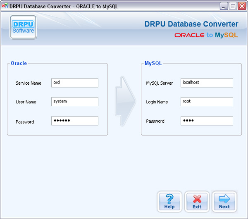
Task: Maximize the Database Converter window
Action: (233, 6)
